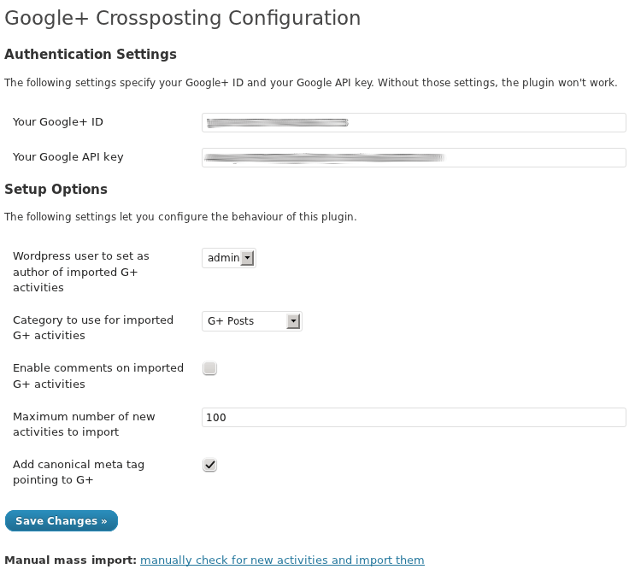Click the Authentication Settings heading
Viewport: 635px width, 575px height.
[91, 55]
